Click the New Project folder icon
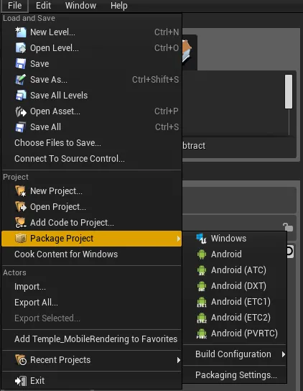This screenshot has height=391, width=303. pyautogui.click(x=20, y=191)
